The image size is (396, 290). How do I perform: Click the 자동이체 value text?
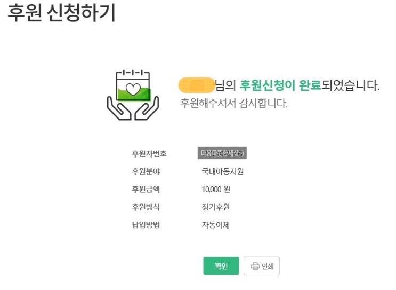[215, 225]
